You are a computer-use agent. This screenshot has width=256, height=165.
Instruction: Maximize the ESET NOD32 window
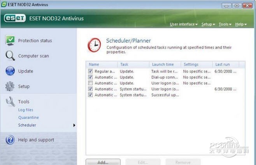[x=237, y=5]
